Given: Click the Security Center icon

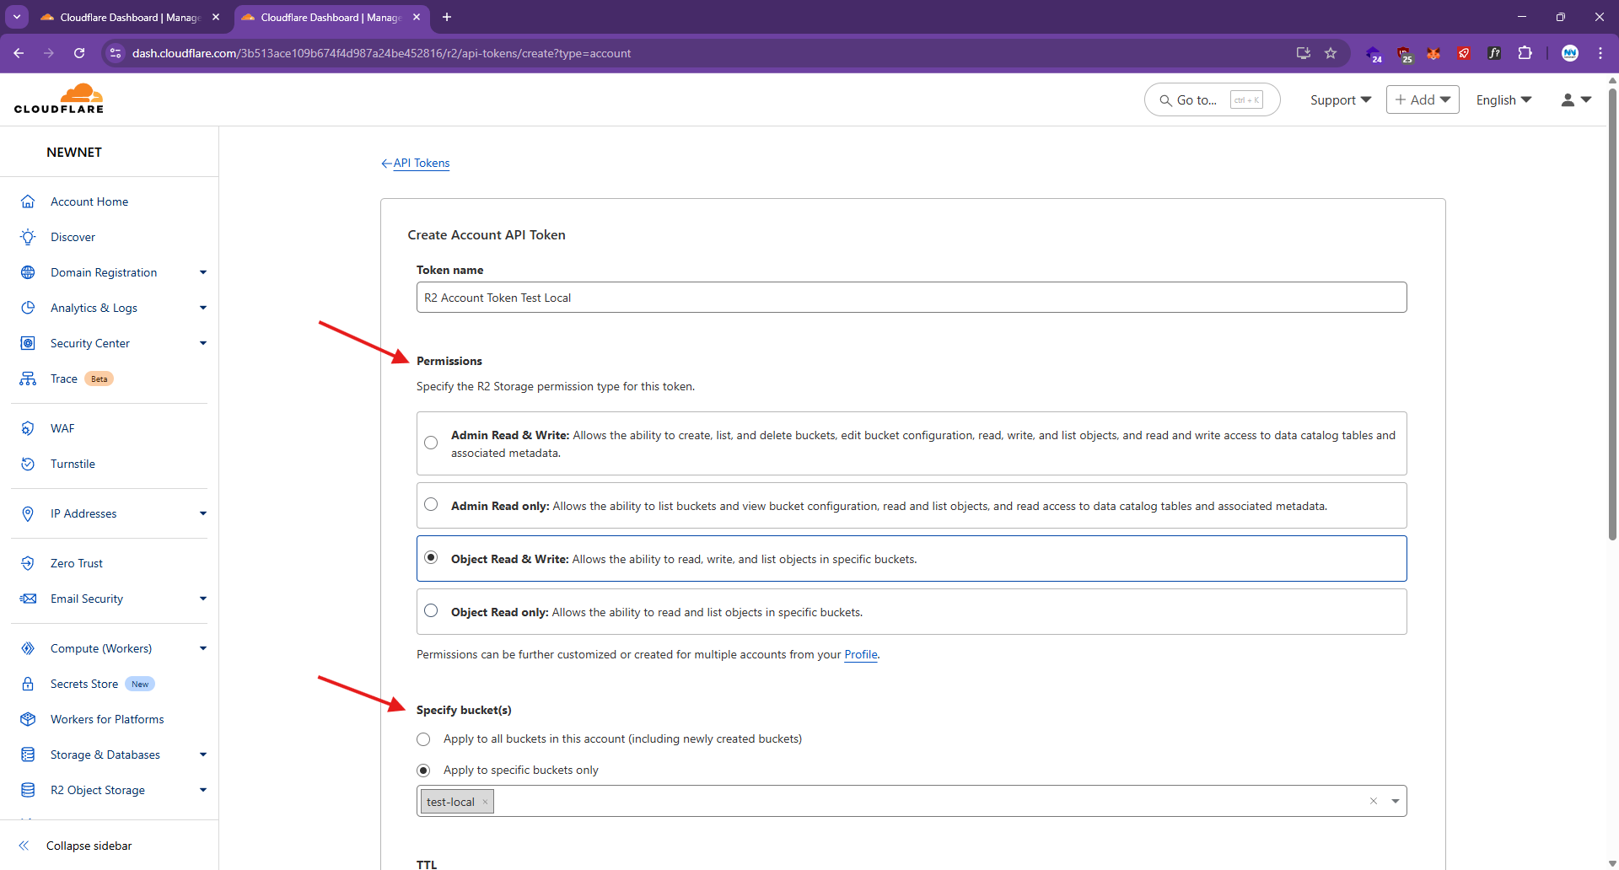Looking at the screenshot, I should [28, 343].
